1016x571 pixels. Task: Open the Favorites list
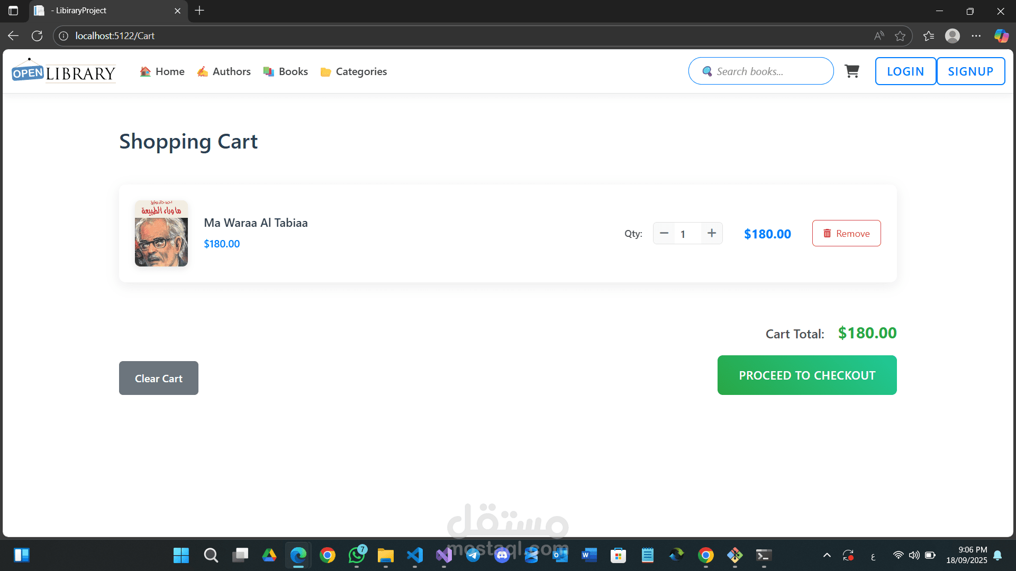(929, 35)
